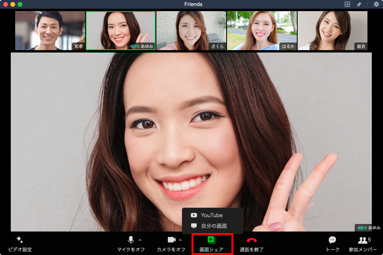Pin the call window on top
The height and width of the screenshot is (255, 383).
pos(359,4)
